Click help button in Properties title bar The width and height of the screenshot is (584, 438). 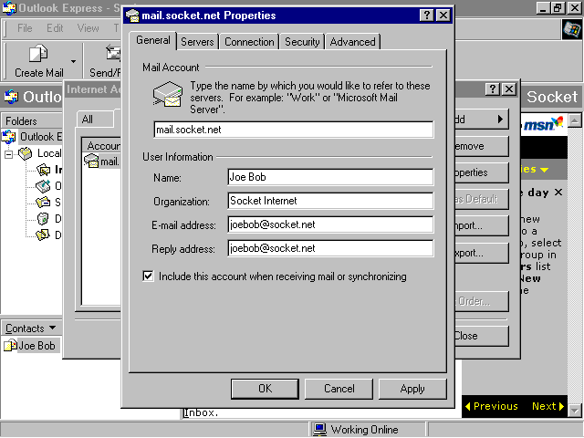[426, 16]
